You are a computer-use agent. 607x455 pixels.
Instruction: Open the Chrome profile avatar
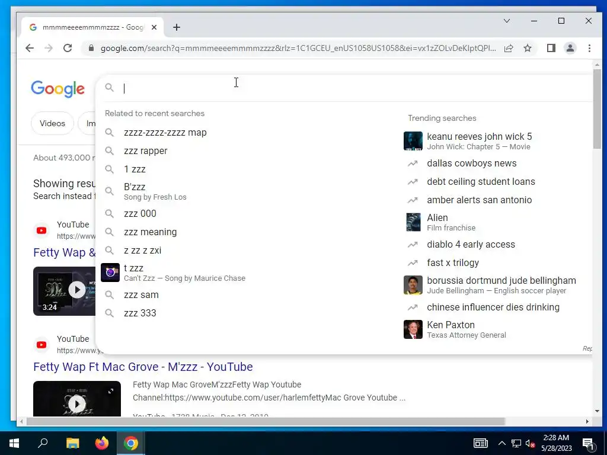[570, 48]
